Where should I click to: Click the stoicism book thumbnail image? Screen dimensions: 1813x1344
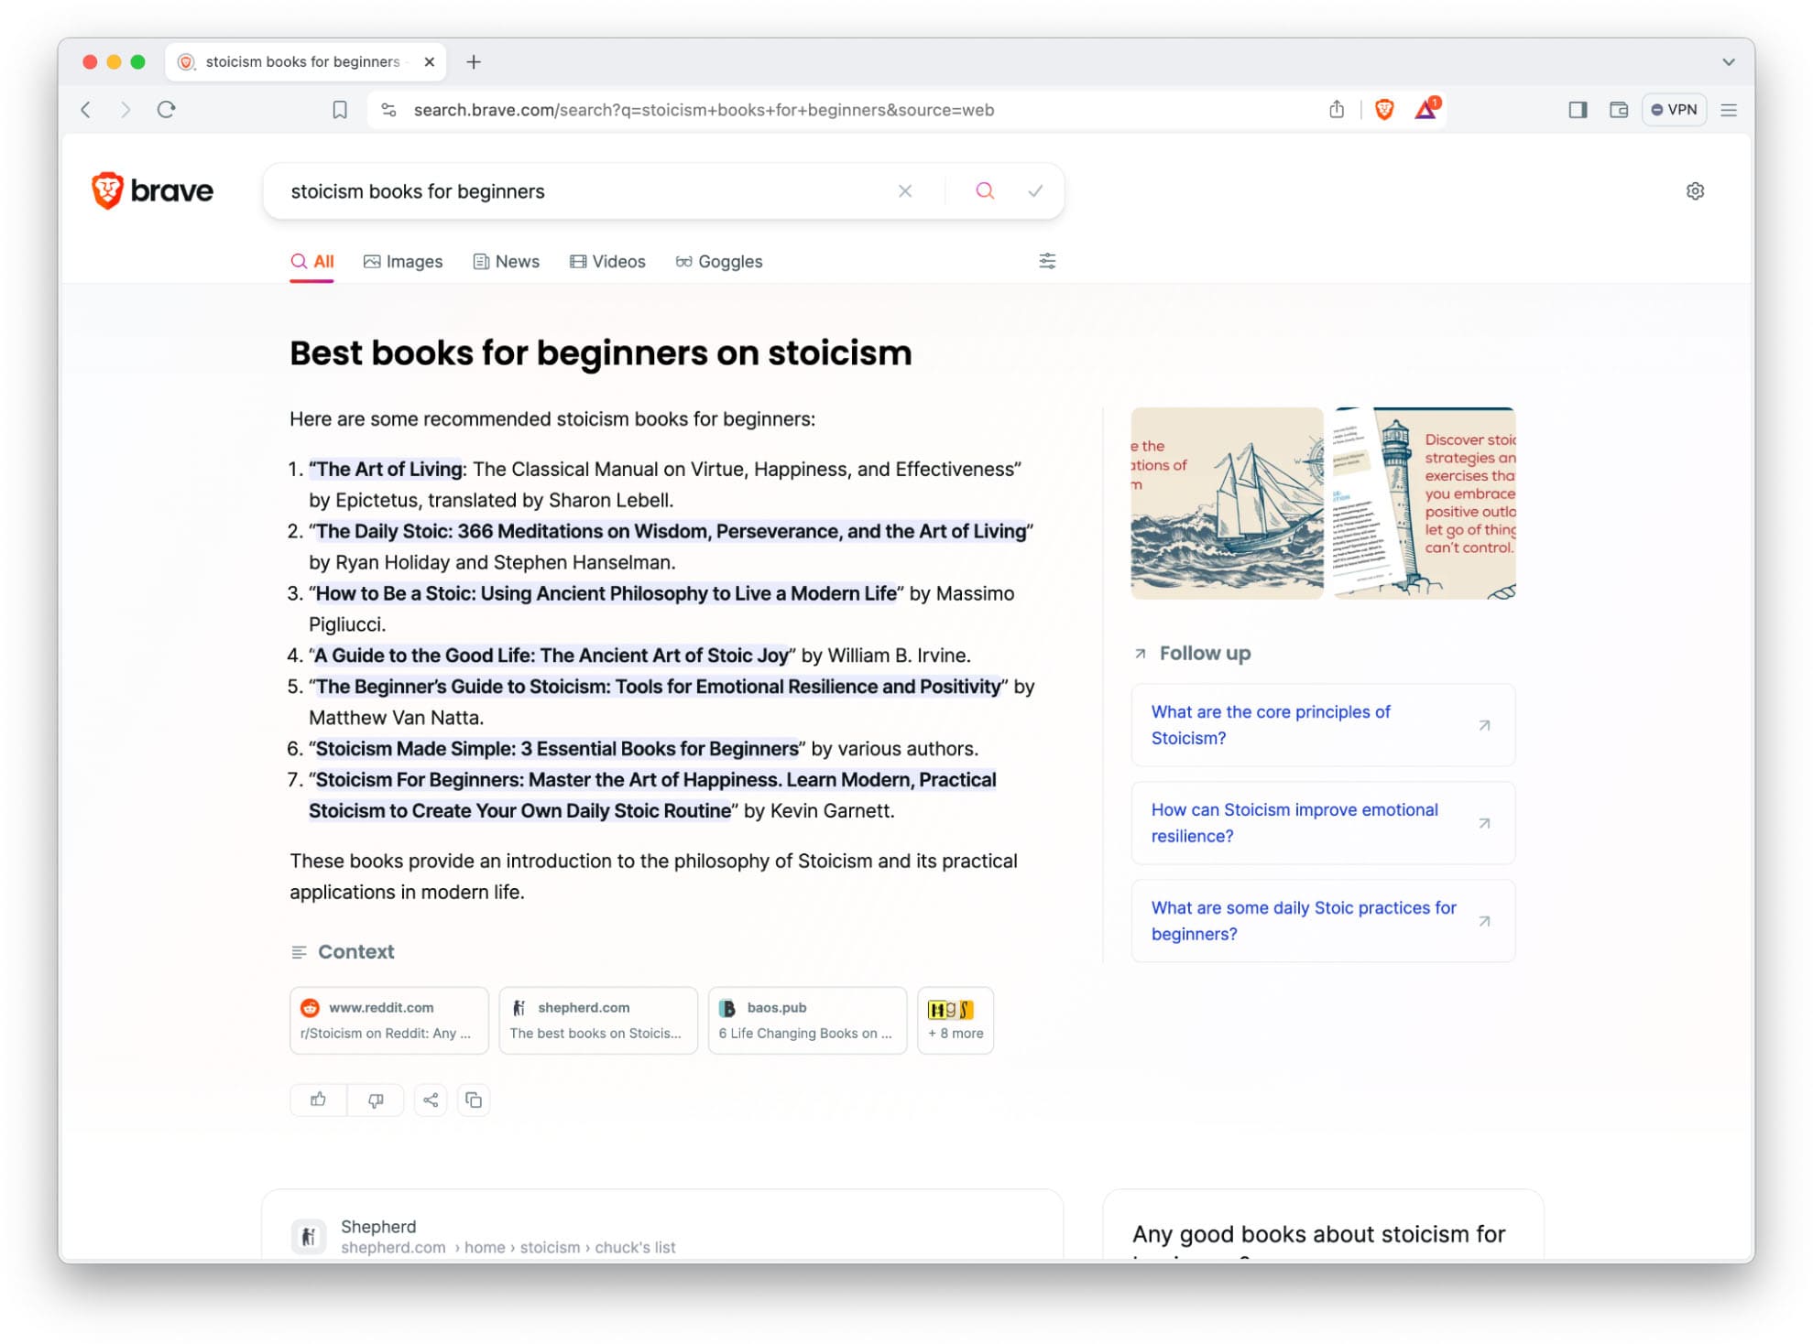pos(1227,501)
